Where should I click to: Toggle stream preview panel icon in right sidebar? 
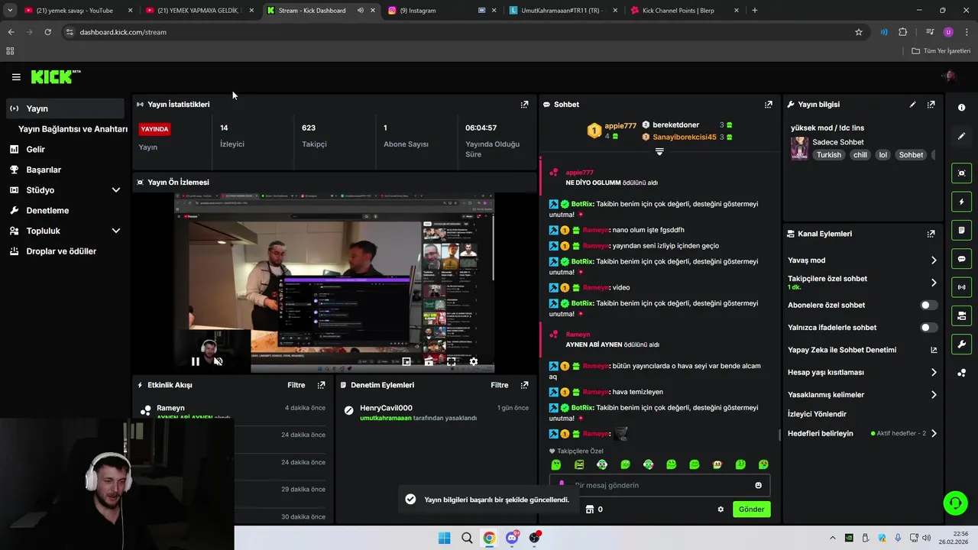[x=961, y=173]
